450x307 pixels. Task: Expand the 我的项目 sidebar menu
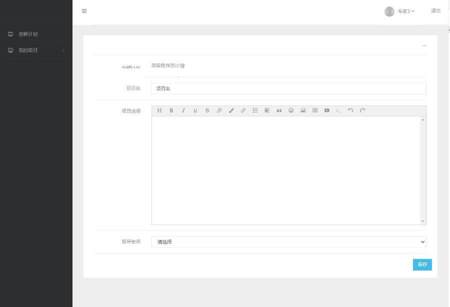click(x=36, y=50)
